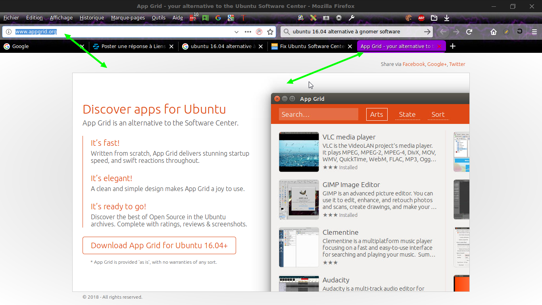
Task: Click the Facebook share link
Action: [413, 64]
